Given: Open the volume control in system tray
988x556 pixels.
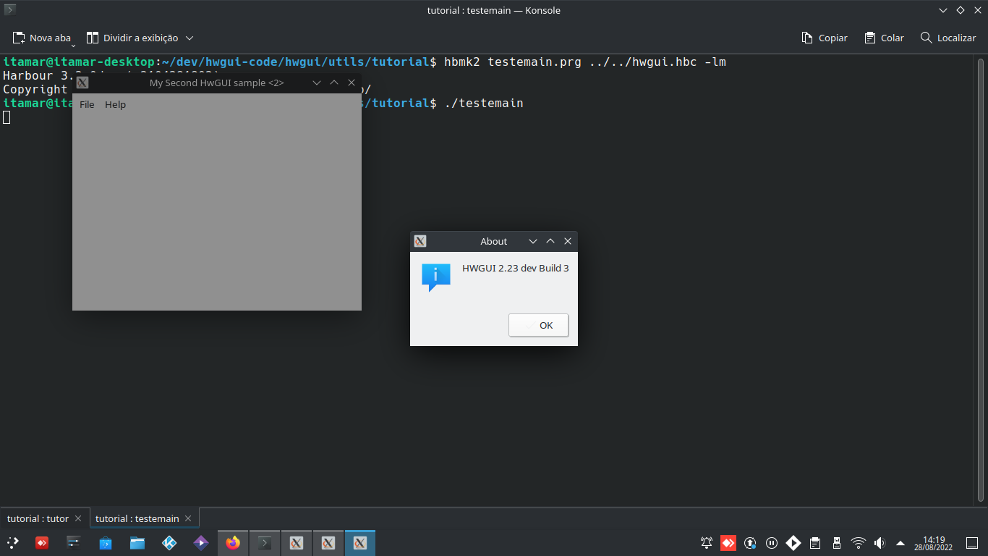Looking at the screenshot, I should (x=880, y=542).
